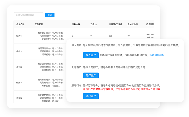
Task: Click the 有效人数 column header
Action: click(76, 24)
